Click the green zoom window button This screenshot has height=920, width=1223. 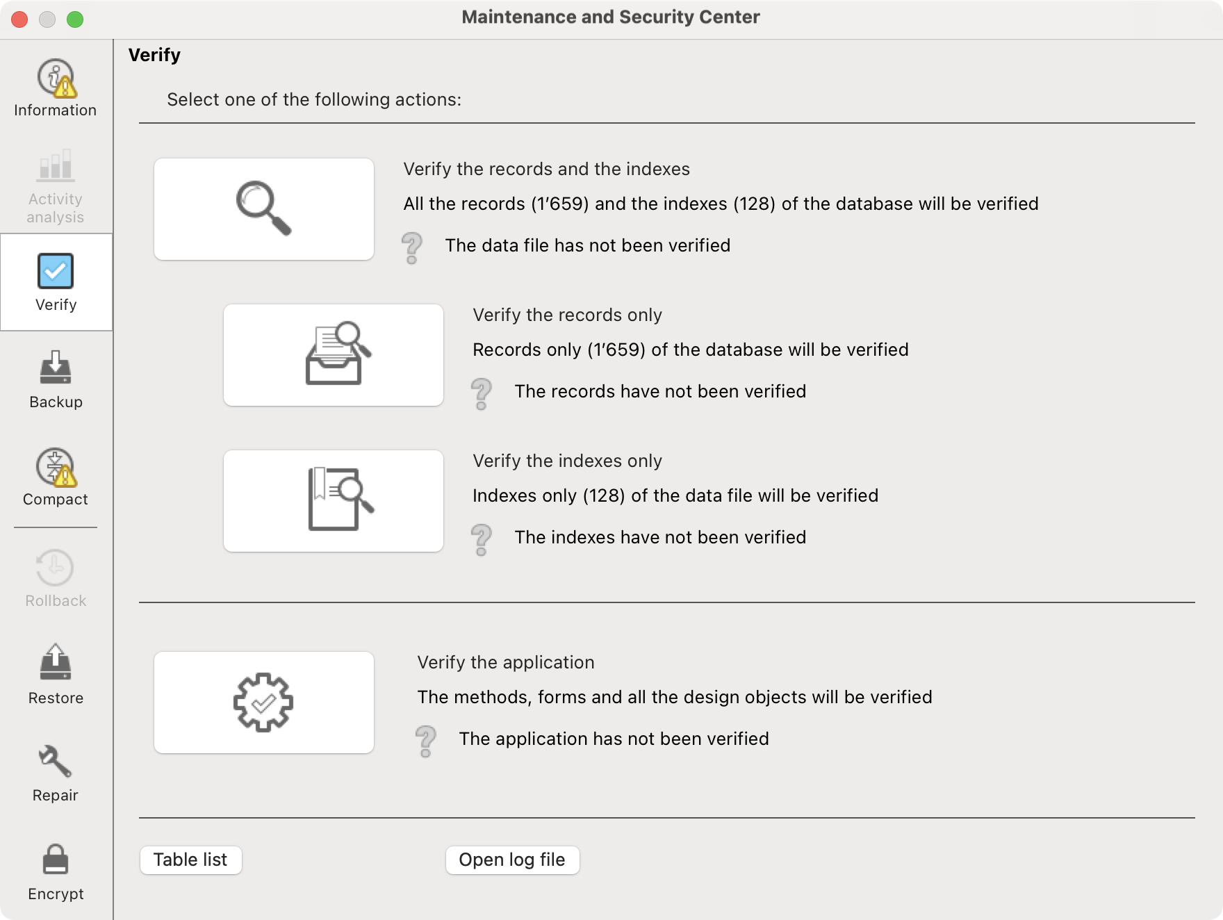[x=75, y=19]
